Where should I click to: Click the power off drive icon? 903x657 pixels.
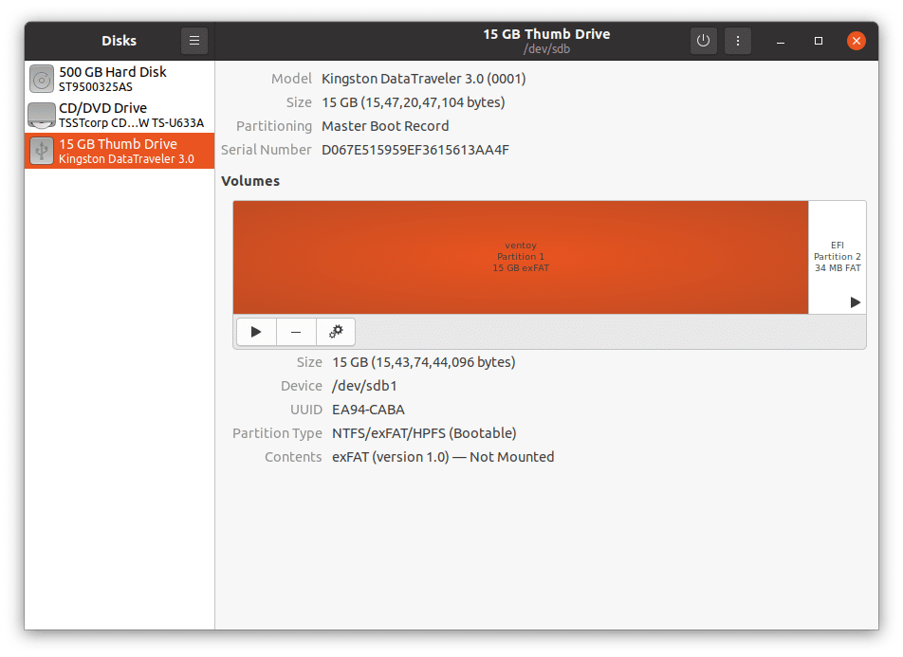click(703, 40)
